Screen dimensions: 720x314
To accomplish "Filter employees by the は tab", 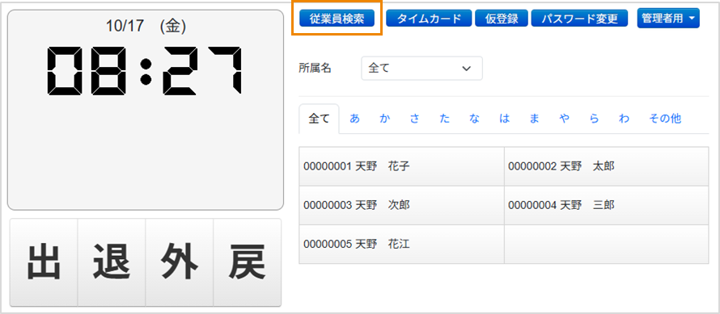I will pyautogui.click(x=505, y=119).
